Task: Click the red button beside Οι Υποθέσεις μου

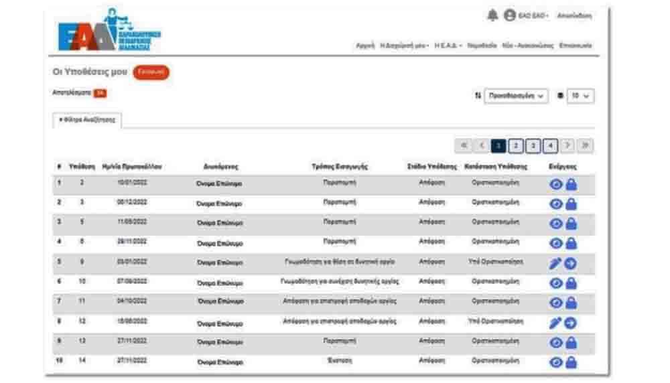Action: (x=151, y=72)
